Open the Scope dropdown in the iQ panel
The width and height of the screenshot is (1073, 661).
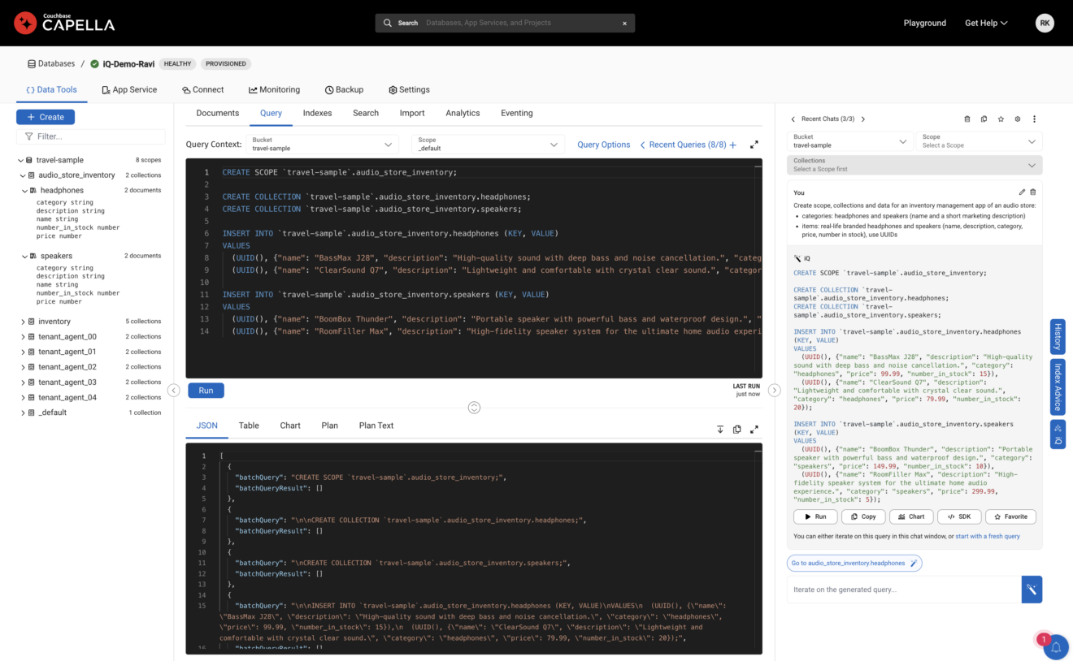pyautogui.click(x=980, y=141)
